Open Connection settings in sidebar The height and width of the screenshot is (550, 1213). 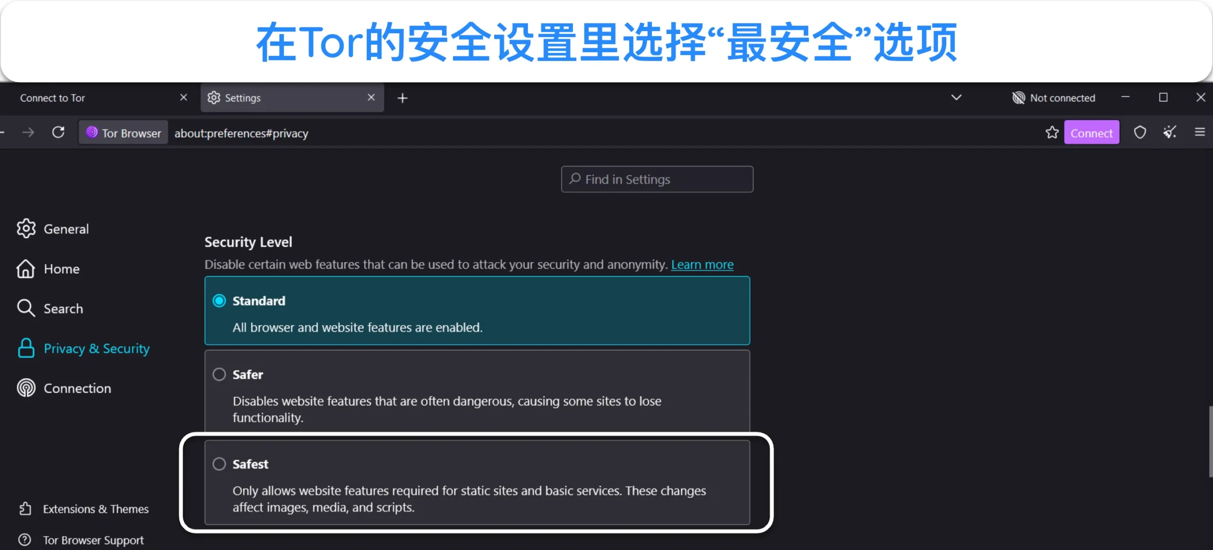coord(64,388)
